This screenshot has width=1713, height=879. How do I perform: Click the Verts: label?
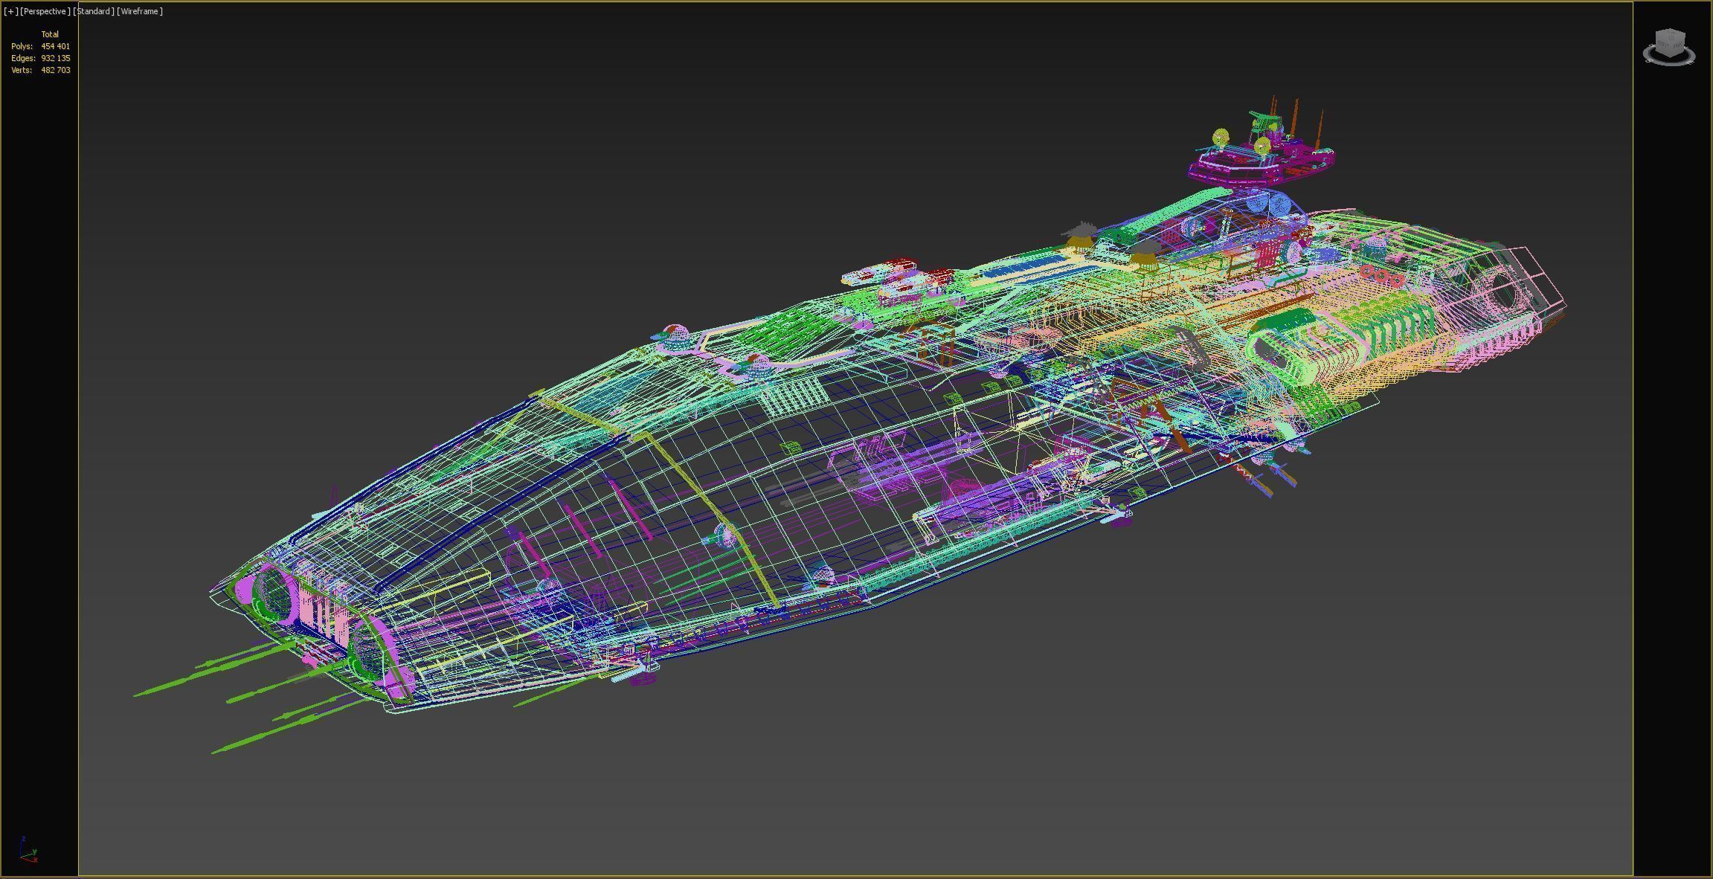tap(22, 70)
